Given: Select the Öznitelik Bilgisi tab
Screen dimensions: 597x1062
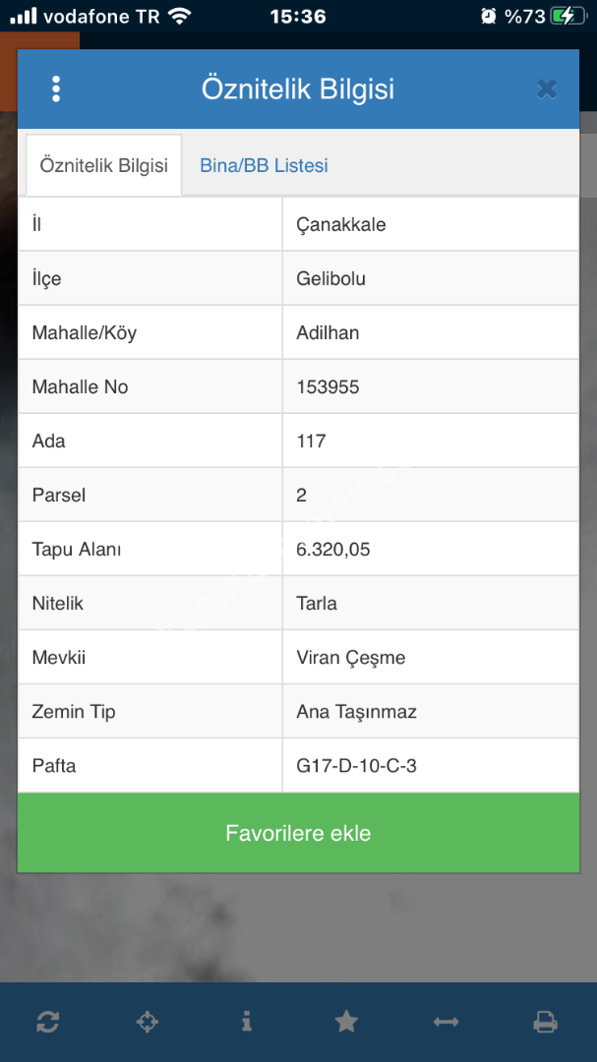Looking at the screenshot, I should click(103, 165).
